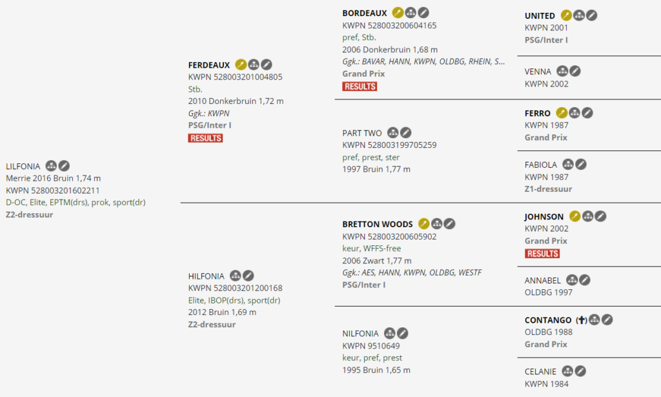Open the BRETTON WOODS horse name link

378,224
